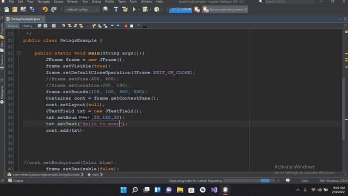Toggle Bookmark editor toolbar icon
Viewport: 348px width, 196px height.
tap(105, 26)
